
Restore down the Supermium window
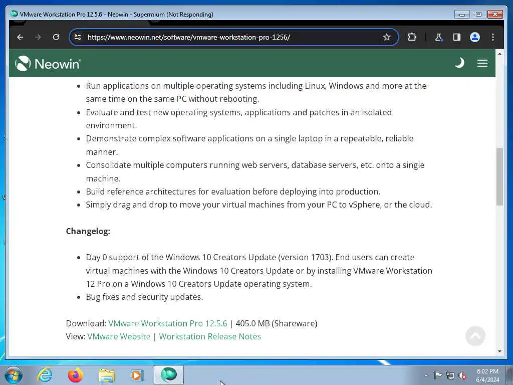pos(478,15)
